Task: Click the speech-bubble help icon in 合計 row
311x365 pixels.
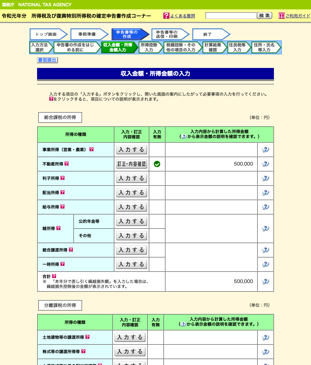Action: coord(266,281)
